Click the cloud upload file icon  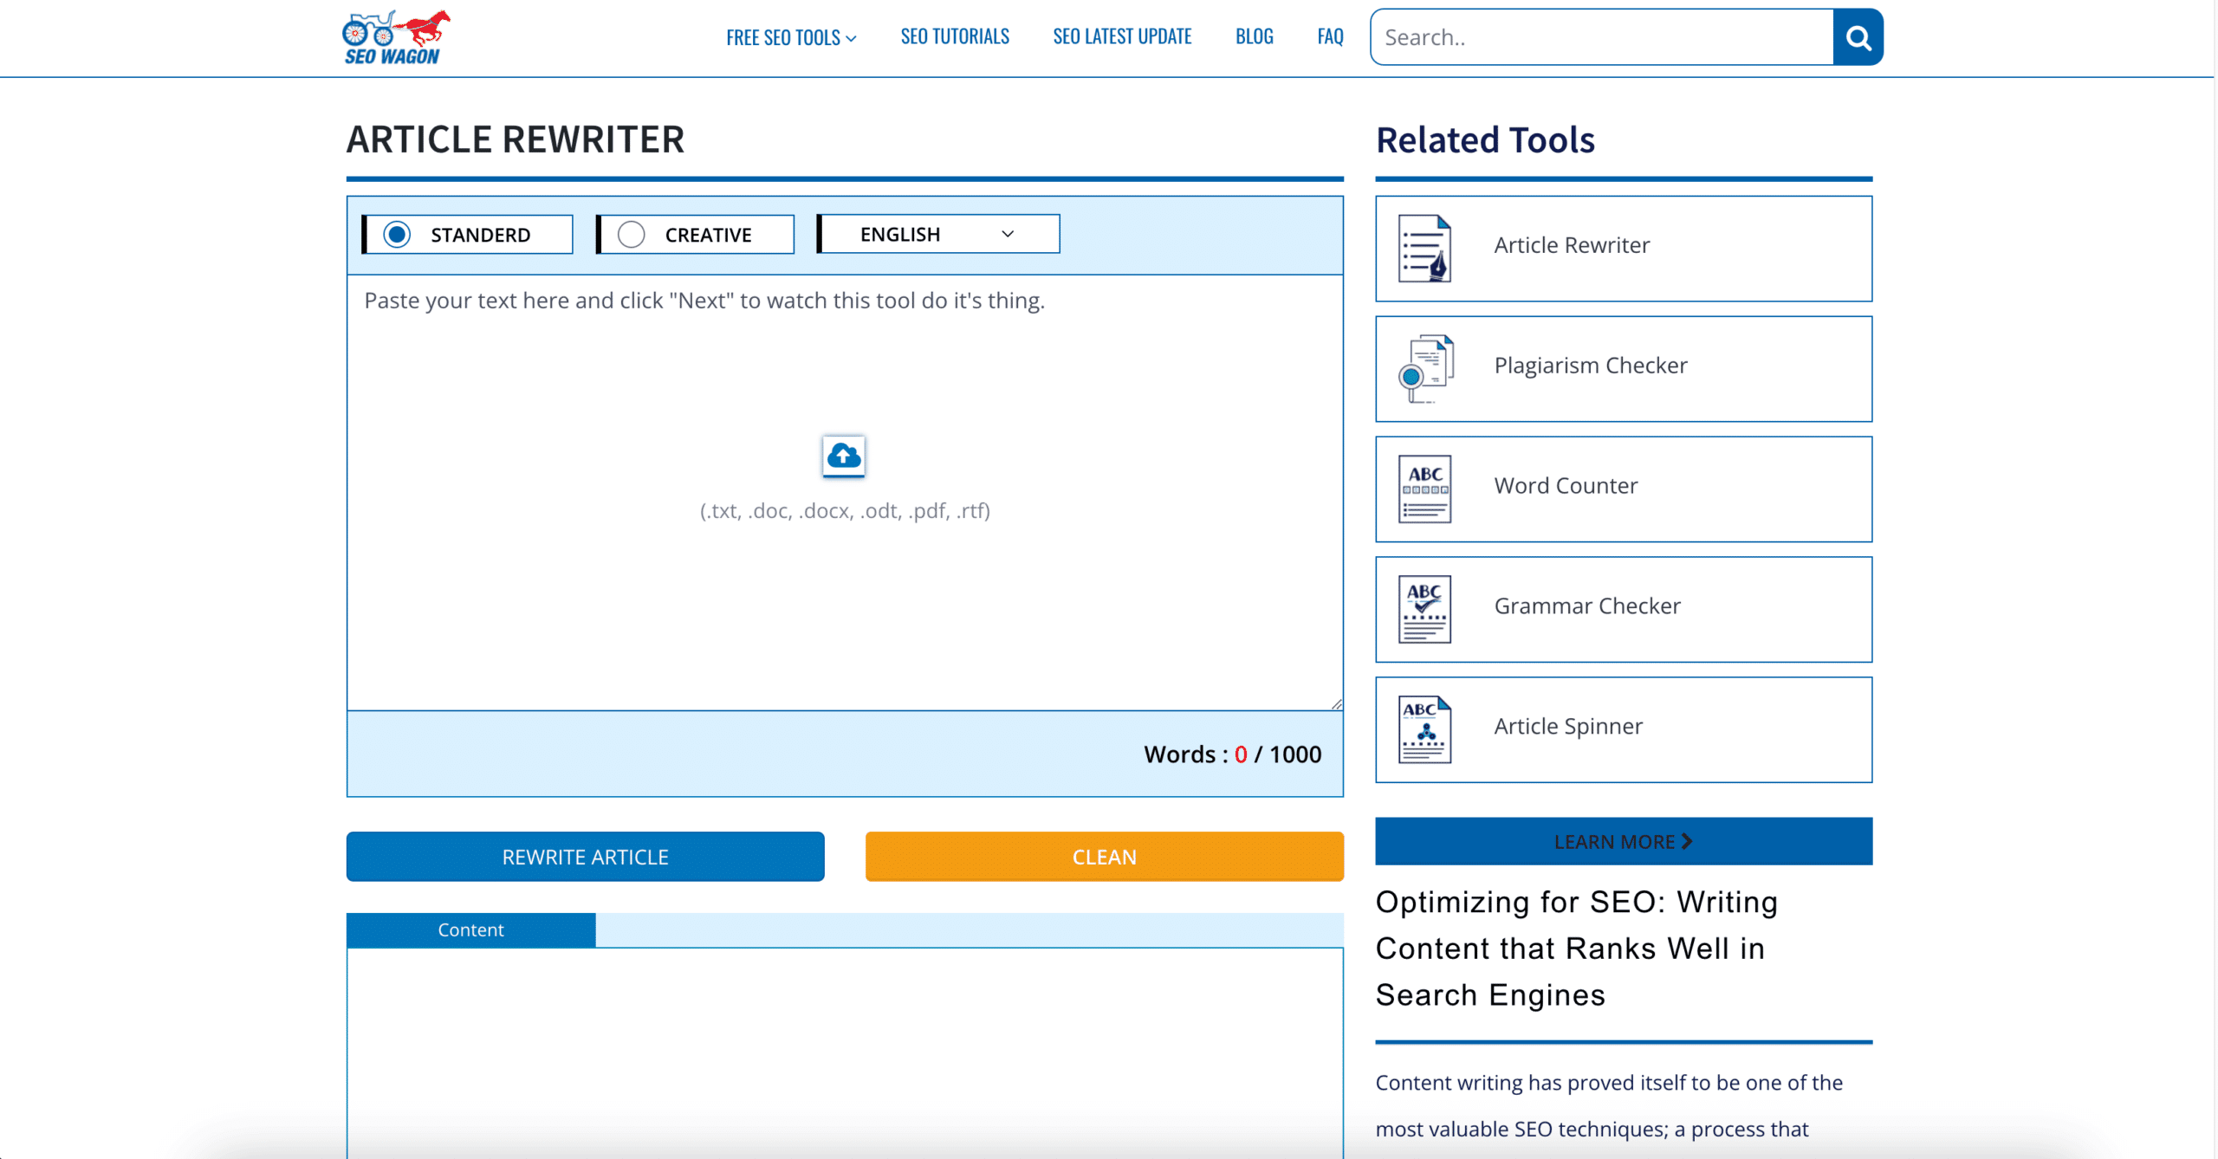pyautogui.click(x=843, y=456)
